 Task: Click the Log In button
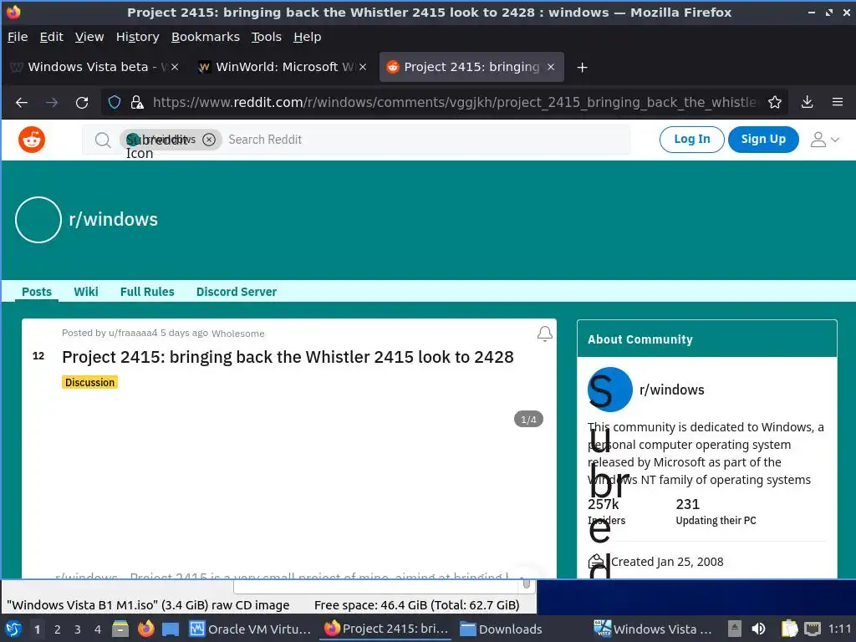pos(691,140)
